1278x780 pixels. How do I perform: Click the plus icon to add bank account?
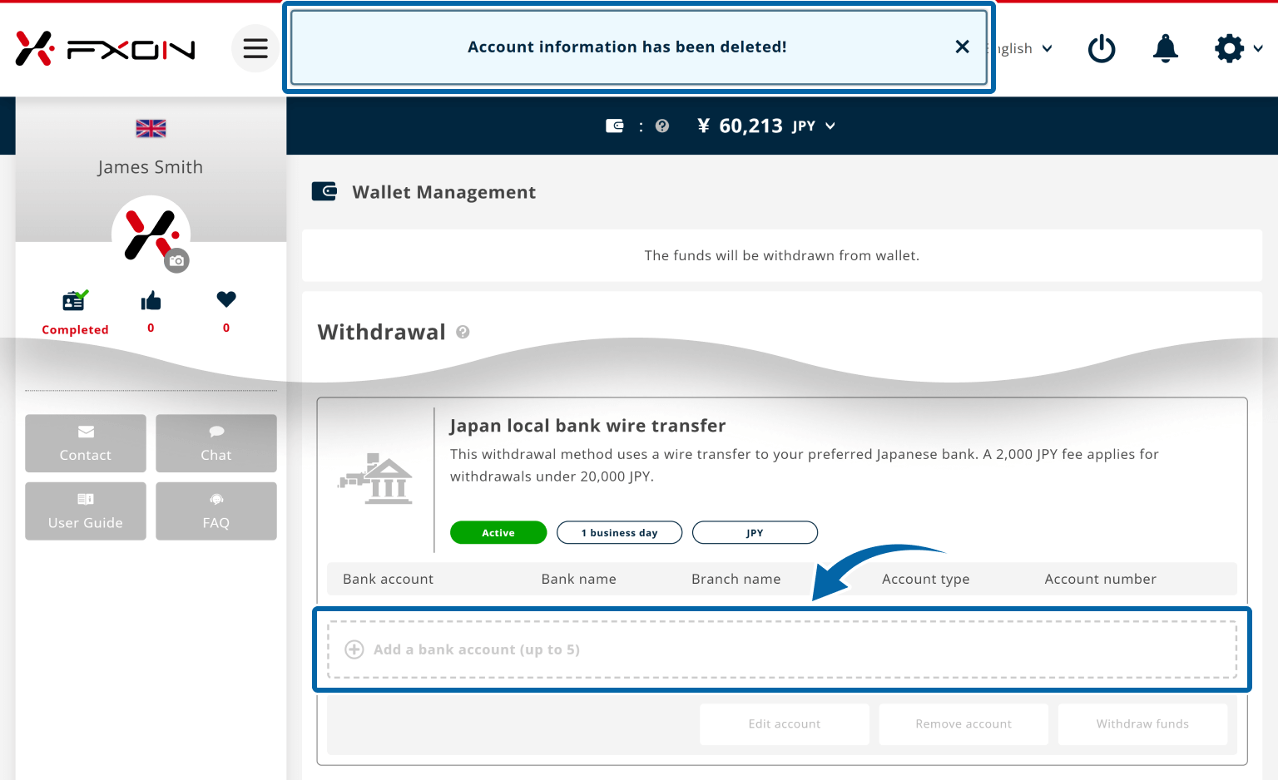click(x=354, y=649)
